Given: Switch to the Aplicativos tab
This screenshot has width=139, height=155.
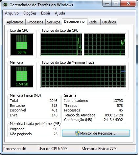Looking at the screenshot, I should 15,22.
